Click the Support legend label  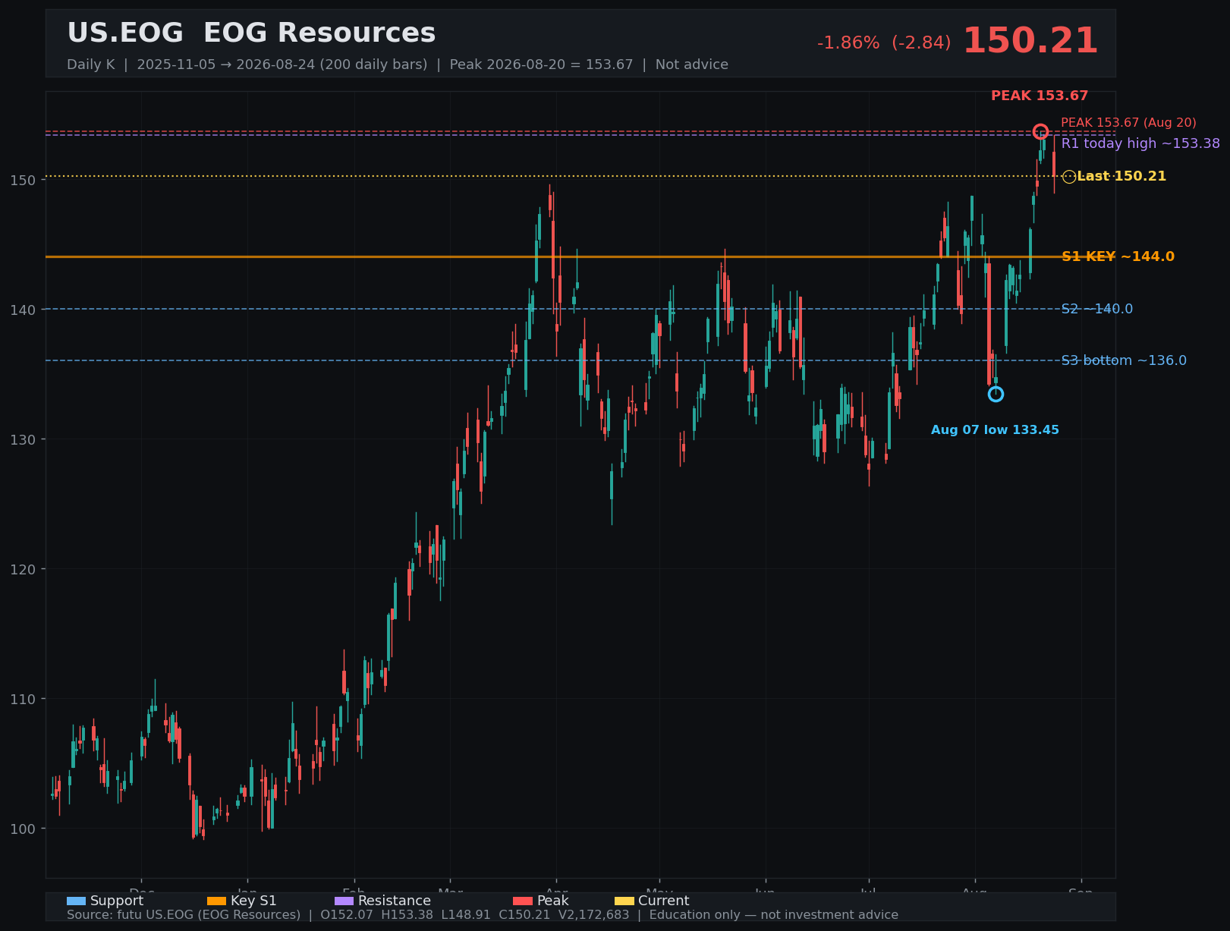[117, 901]
